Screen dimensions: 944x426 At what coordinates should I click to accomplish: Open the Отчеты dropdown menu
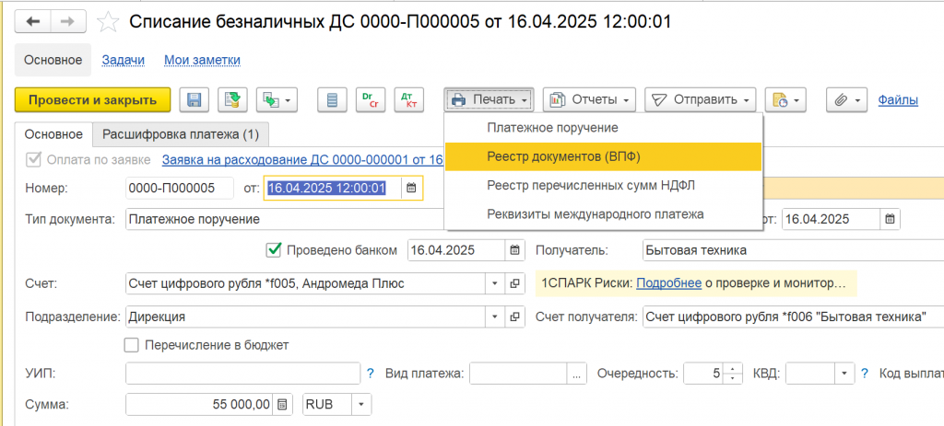coord(589,99)
